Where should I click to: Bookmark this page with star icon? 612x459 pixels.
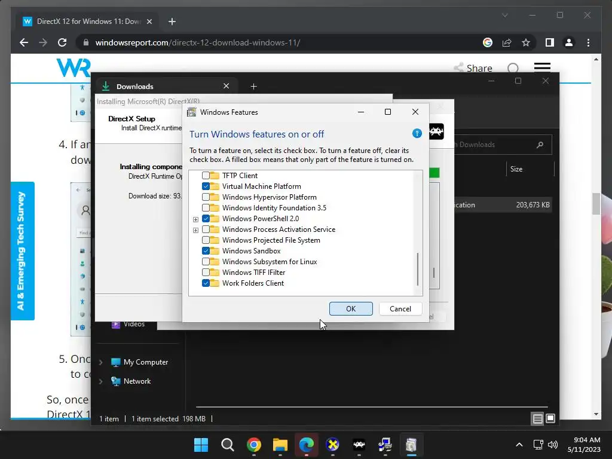pos(526,42)
